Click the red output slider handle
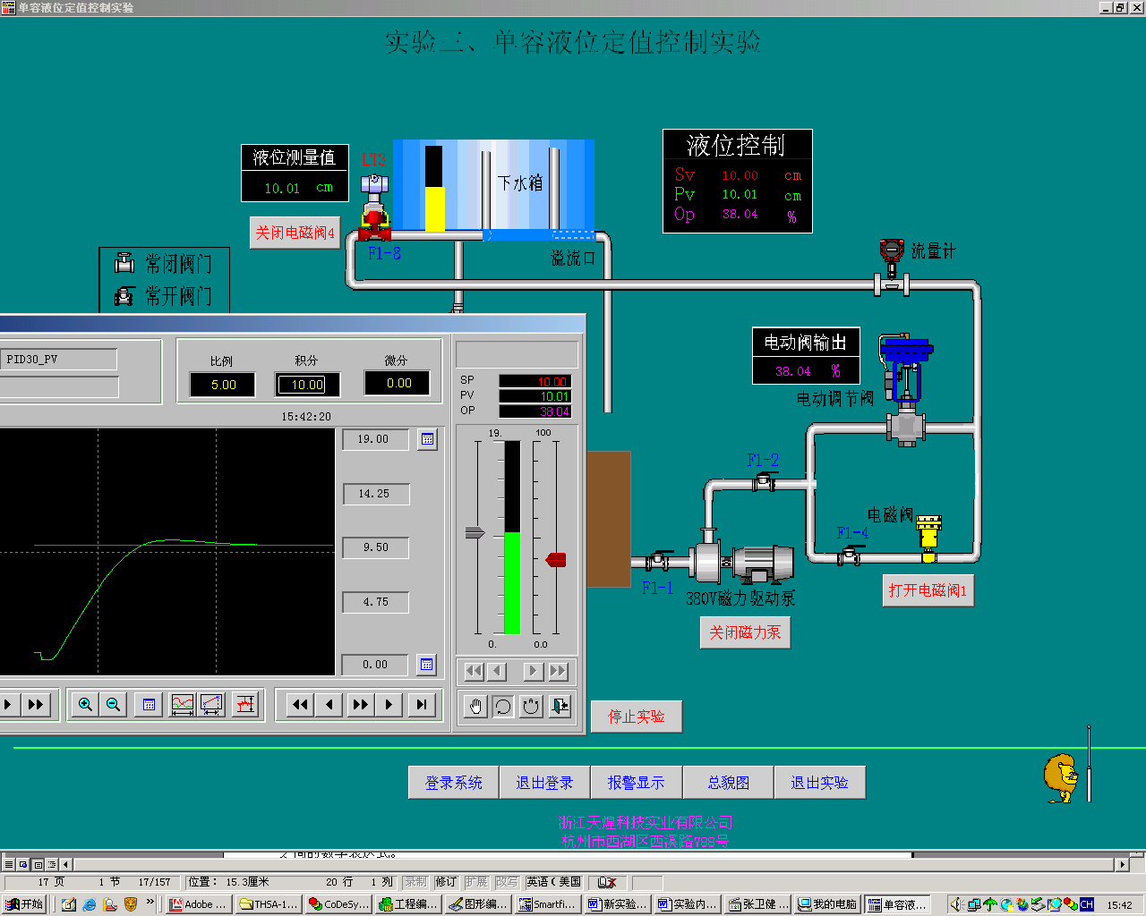1146x916 pixels. point(556,560)
